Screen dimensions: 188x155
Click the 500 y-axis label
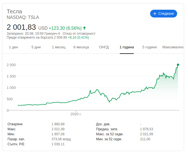9,99
